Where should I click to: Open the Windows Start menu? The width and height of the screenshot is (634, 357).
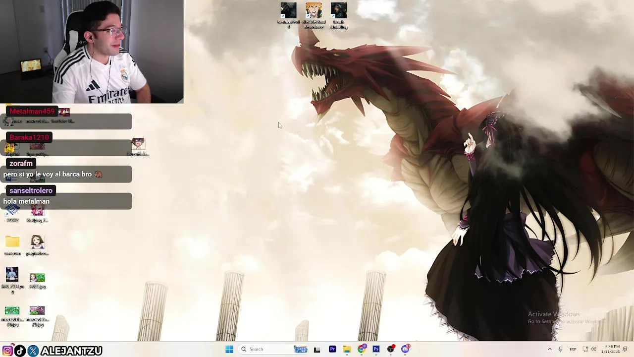coord(229,349)
